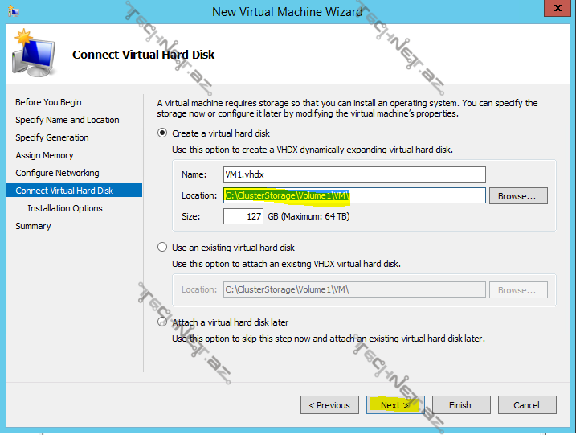Viewport: 576px width, 435px height.
Task: Go to the Summary step
Action: (x=33, y=226)
